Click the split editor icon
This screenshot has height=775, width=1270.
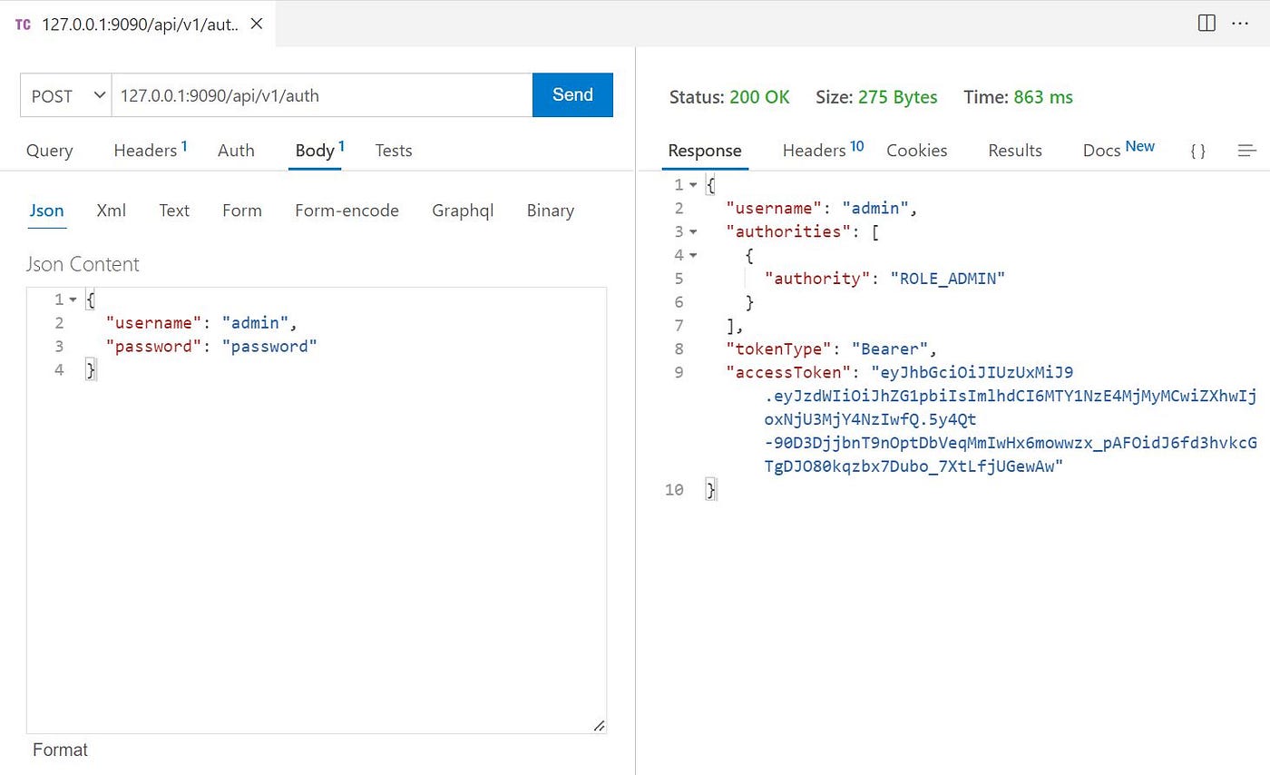click(1206, 24)
